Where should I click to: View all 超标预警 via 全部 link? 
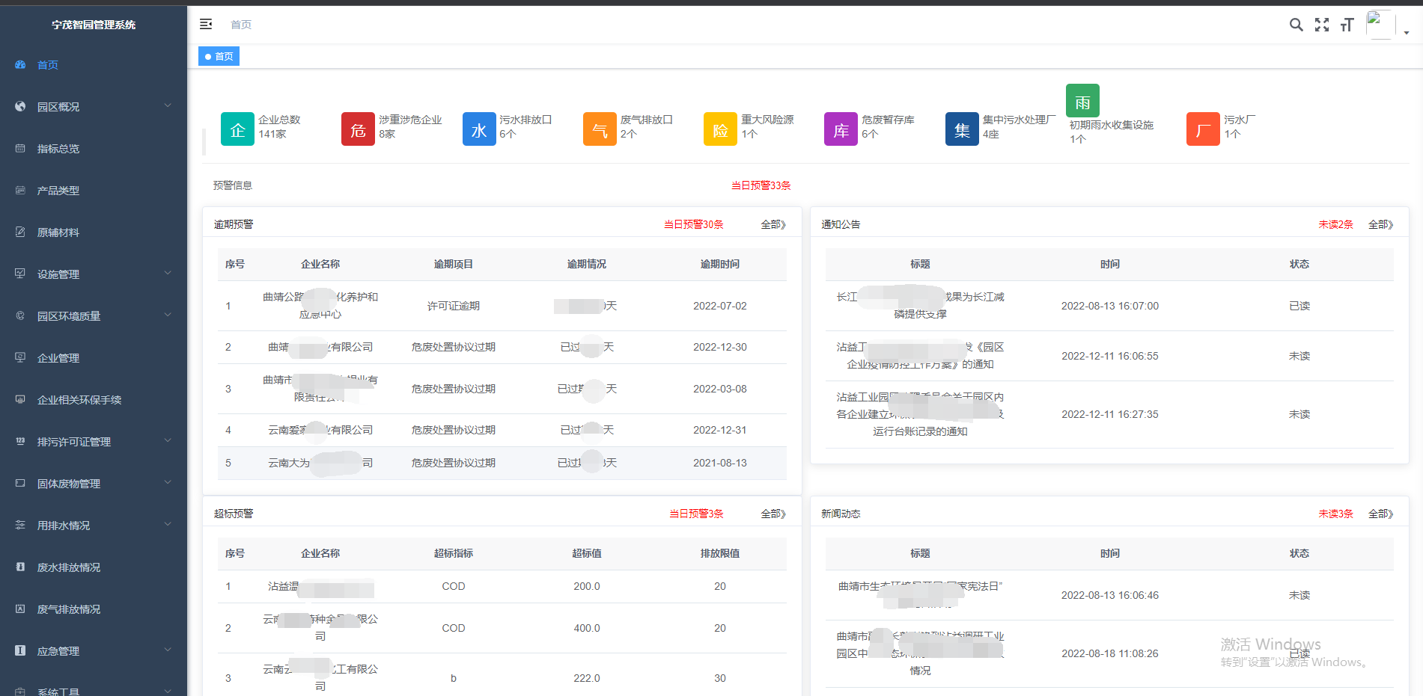(x=773, y=514)
